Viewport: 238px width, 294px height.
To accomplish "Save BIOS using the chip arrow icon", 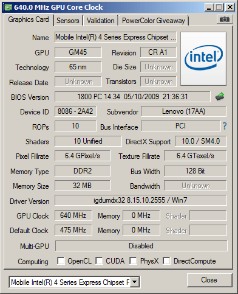I will tap(220, 97).
